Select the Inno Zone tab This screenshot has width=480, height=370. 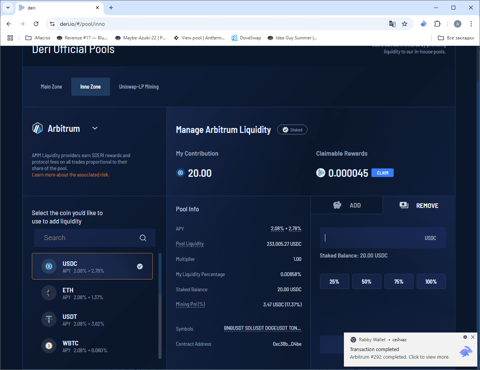(90, 87)
